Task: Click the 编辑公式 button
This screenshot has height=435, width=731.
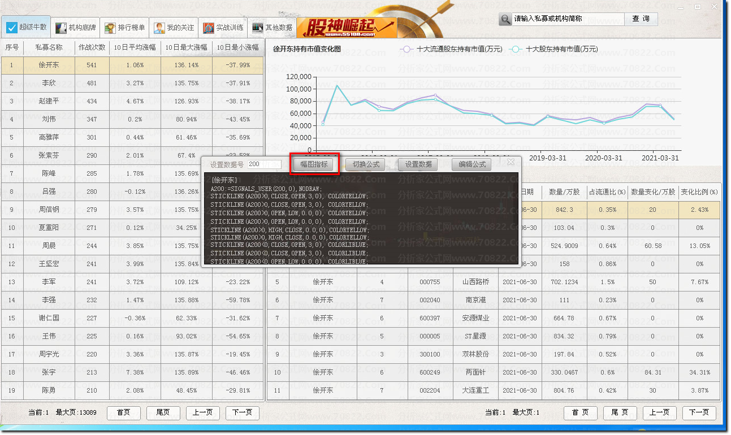Action: [472, 164]
